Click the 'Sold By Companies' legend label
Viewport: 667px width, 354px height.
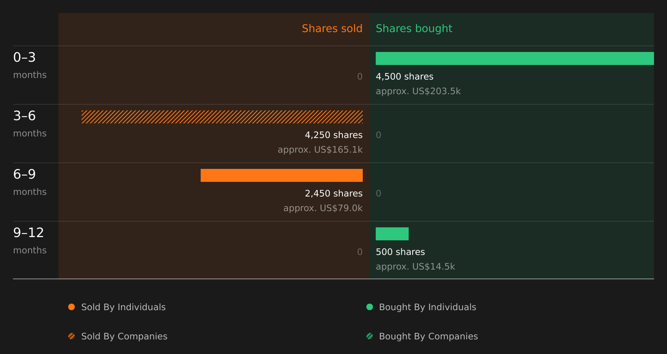click(124, 336)
